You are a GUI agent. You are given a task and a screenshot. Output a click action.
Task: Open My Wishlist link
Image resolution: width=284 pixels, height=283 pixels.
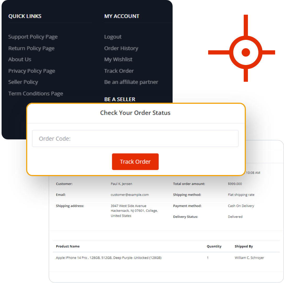point(118,59)
